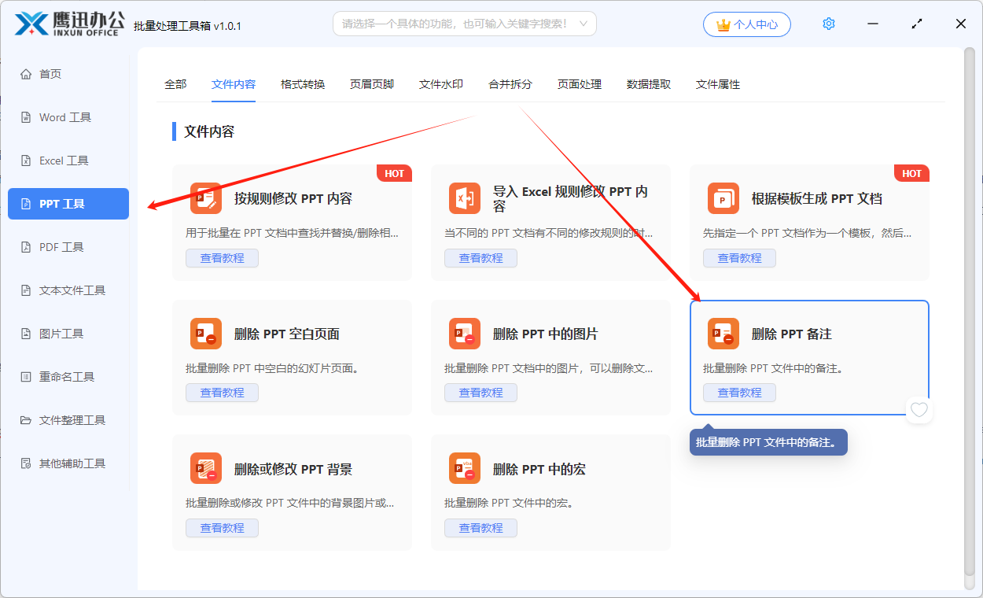Image resolution: width=983 pixels, height=598 pixels.
Task: Click the 删除 PPT 空白页面 icon
Action: point(205,334)
